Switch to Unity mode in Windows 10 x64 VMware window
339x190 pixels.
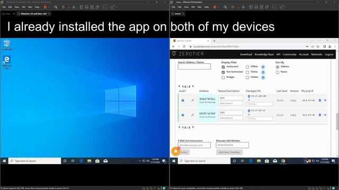click(97, 7)
